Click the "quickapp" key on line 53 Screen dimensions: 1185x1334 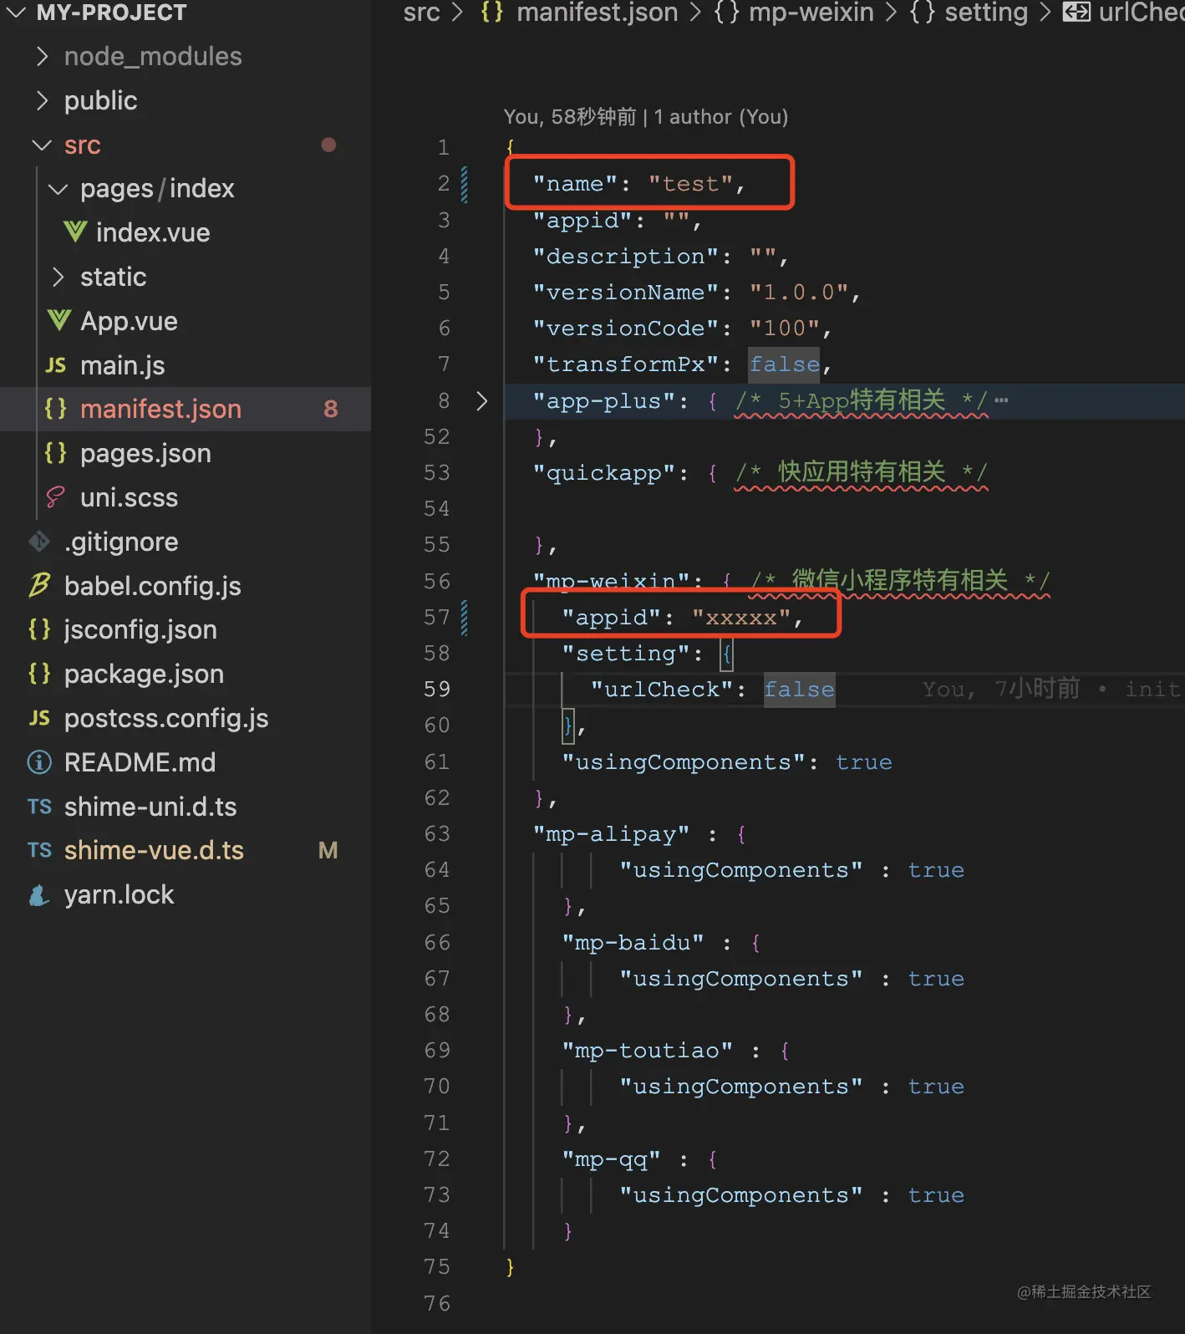point(604,473)
